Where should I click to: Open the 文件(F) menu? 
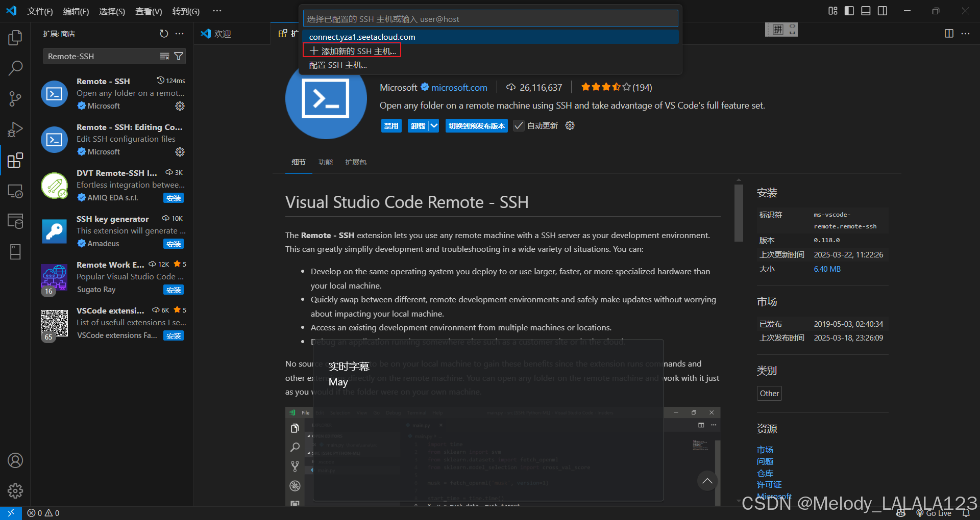click(x=40, y=11)
